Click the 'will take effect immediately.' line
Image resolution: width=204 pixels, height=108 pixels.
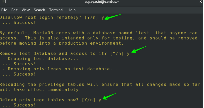pyautogui.click(x=41, y=90)
